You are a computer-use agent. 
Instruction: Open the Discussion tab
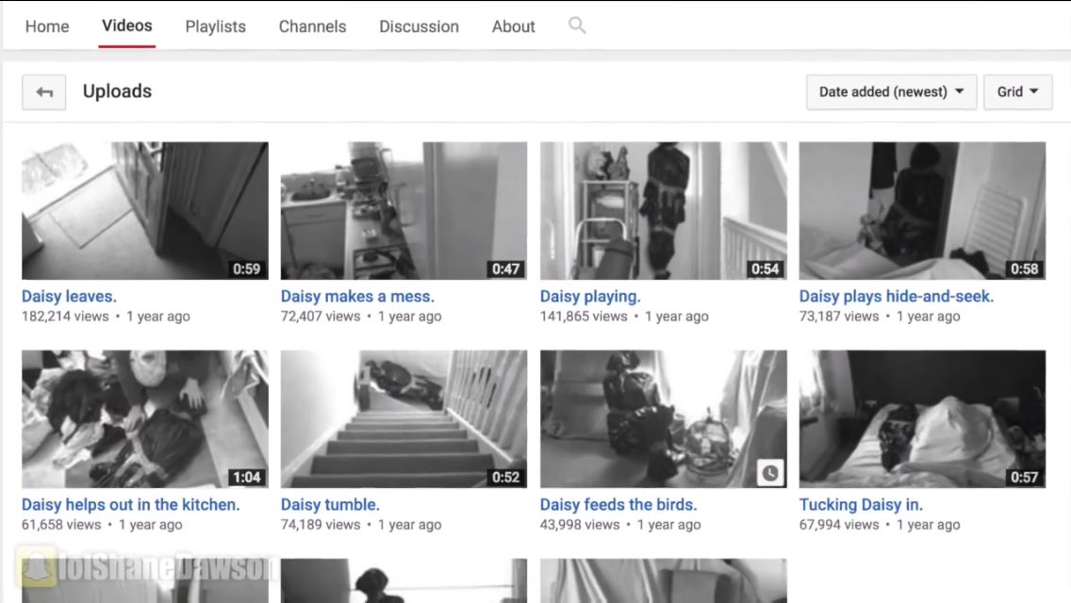pos(419,26)
